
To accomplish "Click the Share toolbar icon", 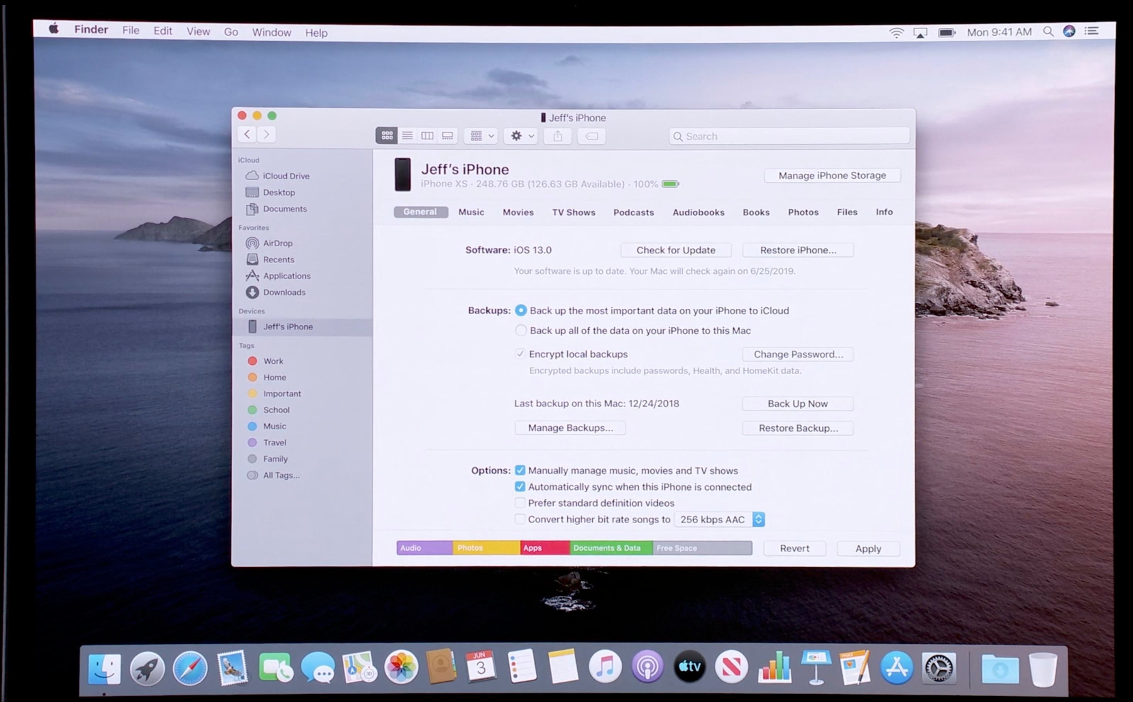I will 558,136.
